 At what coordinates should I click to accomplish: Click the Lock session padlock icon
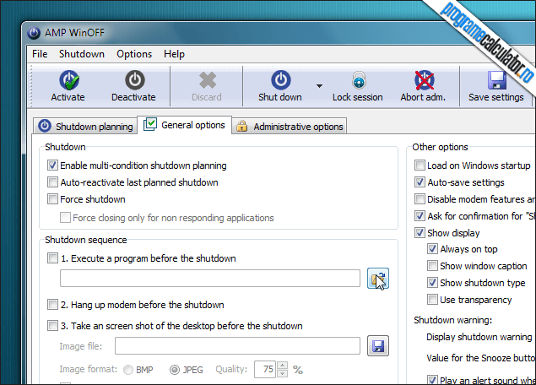359,80
